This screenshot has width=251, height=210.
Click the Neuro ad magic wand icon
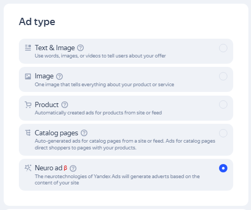click(x=28, y=168)
